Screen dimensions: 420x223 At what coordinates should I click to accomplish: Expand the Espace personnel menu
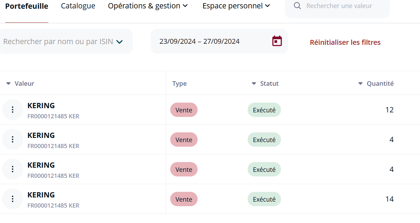point(236,6)
